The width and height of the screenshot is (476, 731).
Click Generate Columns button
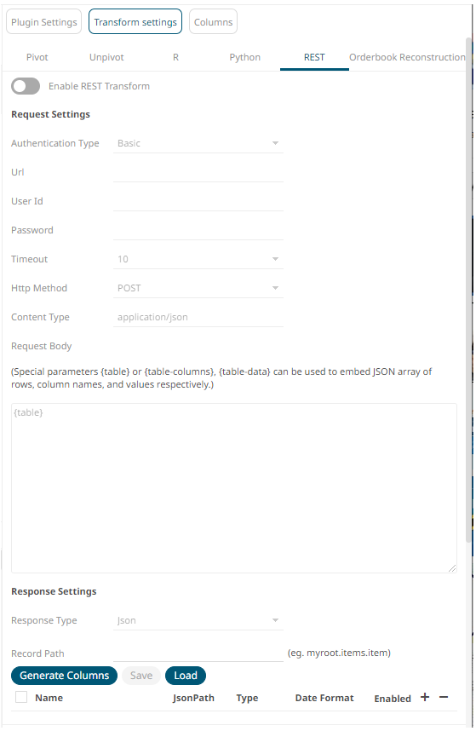(64, 676)
